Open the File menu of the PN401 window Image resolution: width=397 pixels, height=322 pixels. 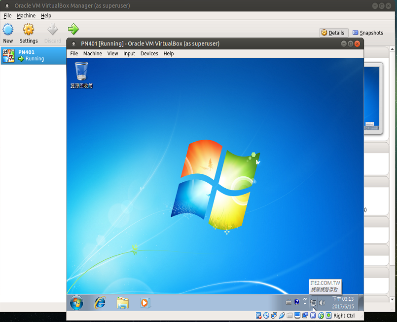[x=74, y=53]
